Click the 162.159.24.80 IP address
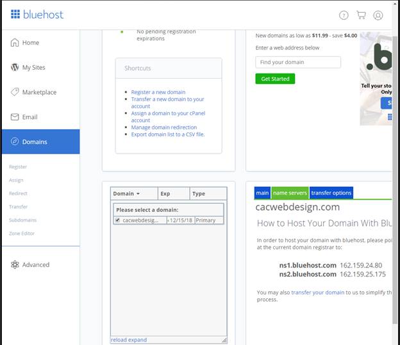This screenshot has height=345, width=400. [x=361, y=265]
